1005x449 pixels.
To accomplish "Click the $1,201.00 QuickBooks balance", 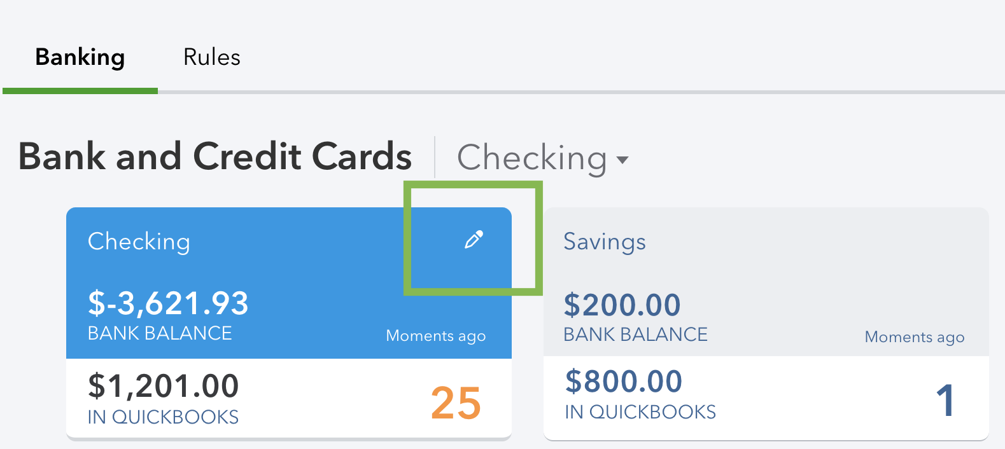I will coord(164,386).
